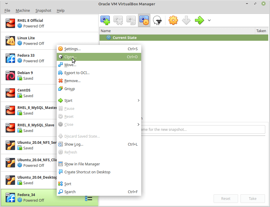Screen dimensions: 270x207
Task: Select the Debian 9 swirl icon
Action: 10,76
